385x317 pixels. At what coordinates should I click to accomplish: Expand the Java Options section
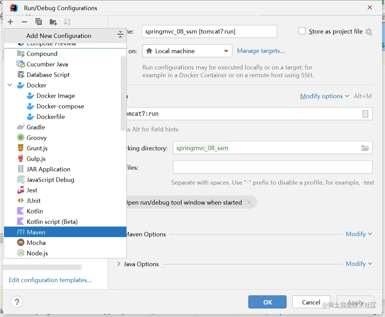coord(119,264)
